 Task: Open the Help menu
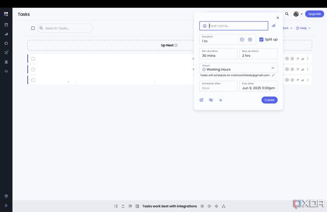pyautogui.click(x=303, y=28)
